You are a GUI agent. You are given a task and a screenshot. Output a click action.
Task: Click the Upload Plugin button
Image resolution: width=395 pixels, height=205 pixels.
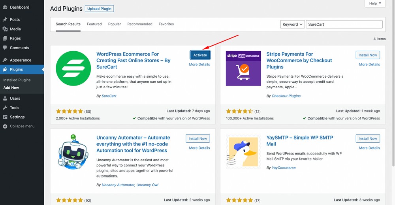tap(100, 9)
